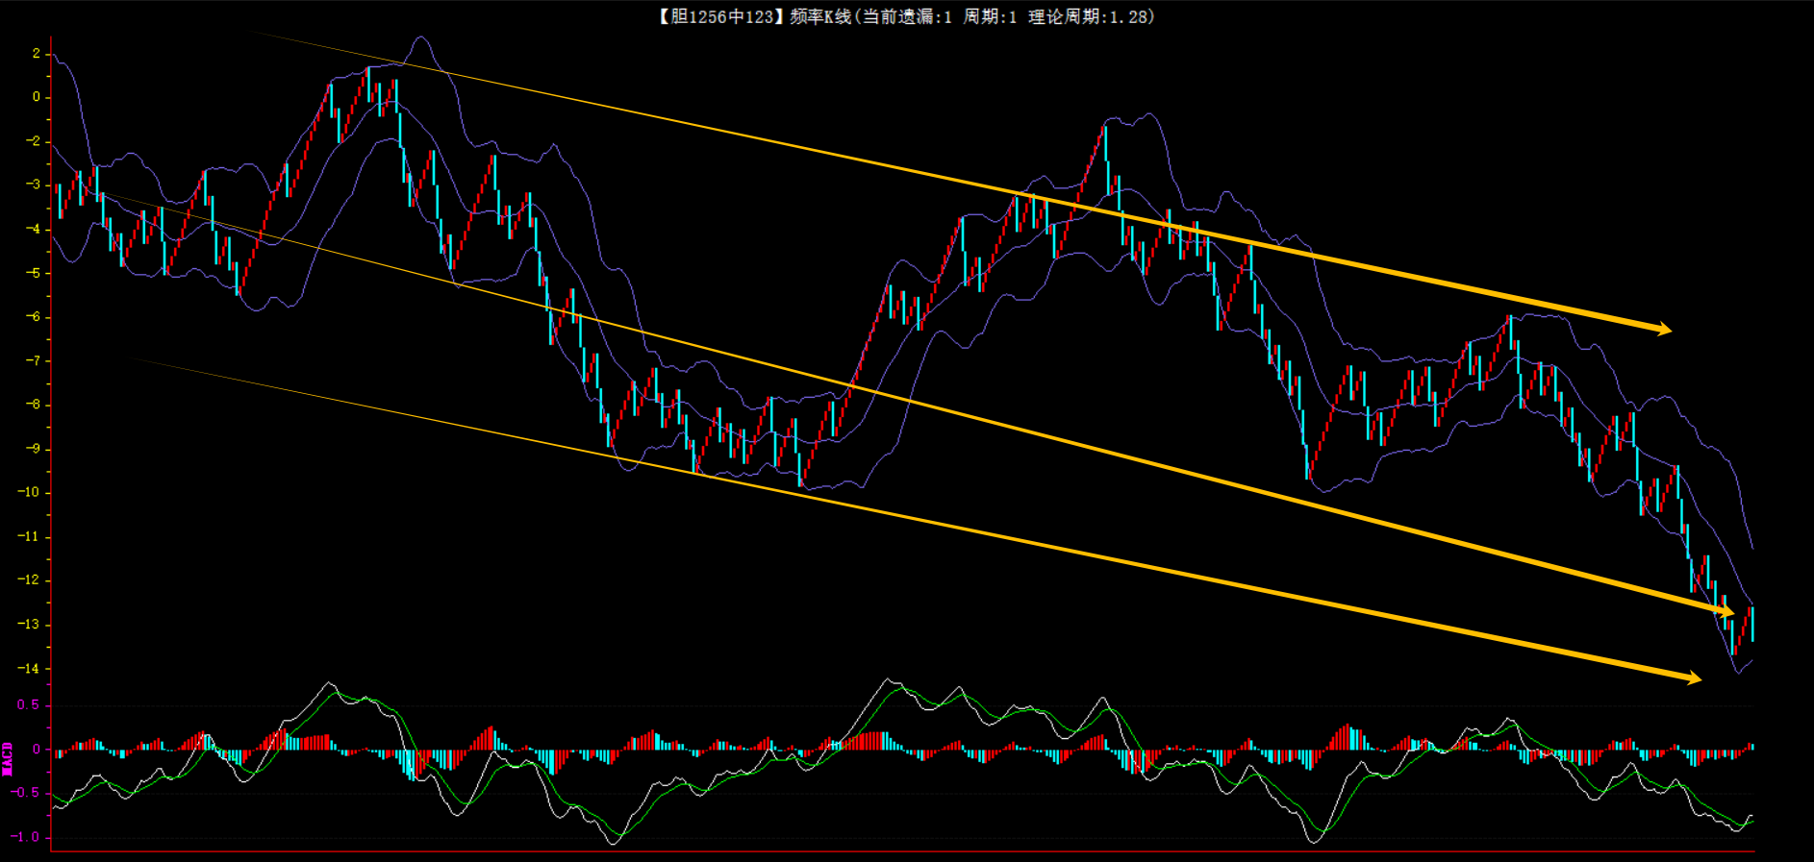The image size is (1814, 862).
Task: Click the "-13" axis label
Action: [30, 625]
